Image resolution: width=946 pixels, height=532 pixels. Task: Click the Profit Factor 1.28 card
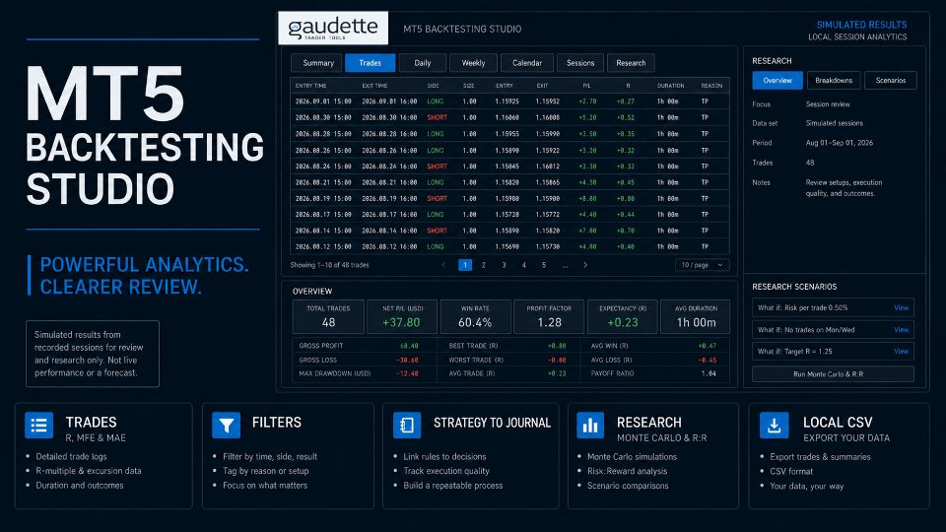[549, 316]
